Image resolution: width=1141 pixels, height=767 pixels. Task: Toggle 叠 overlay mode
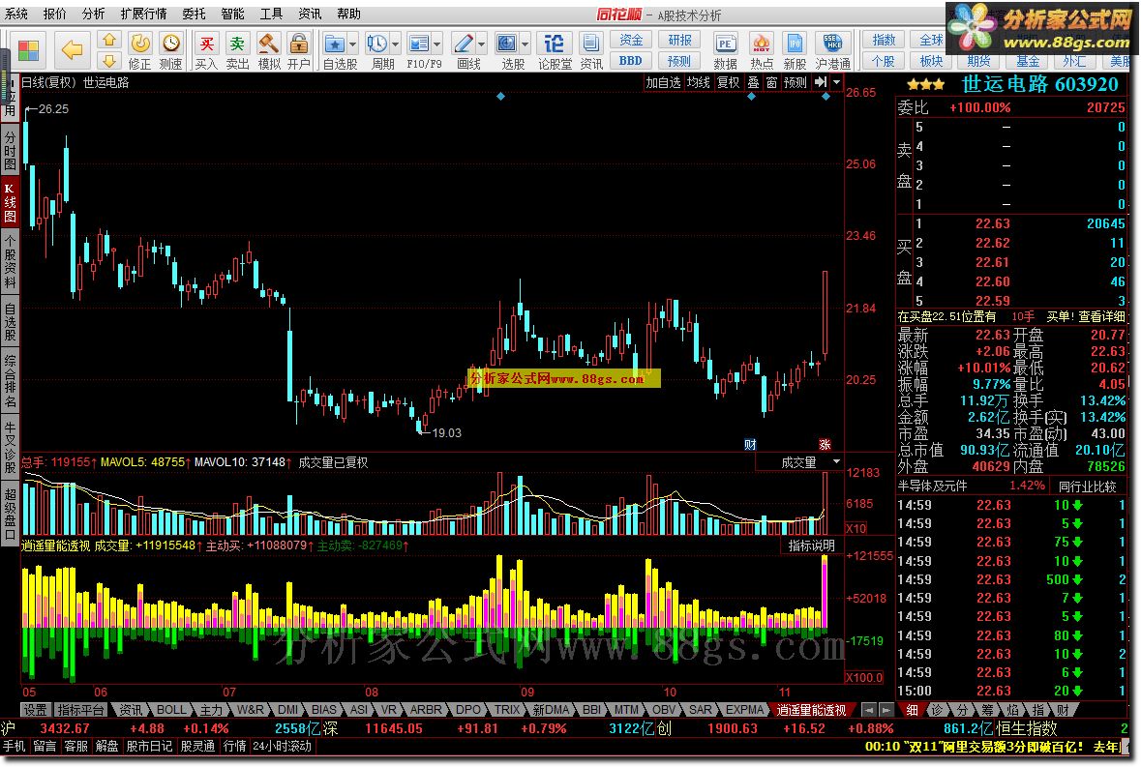coord(753,83)
